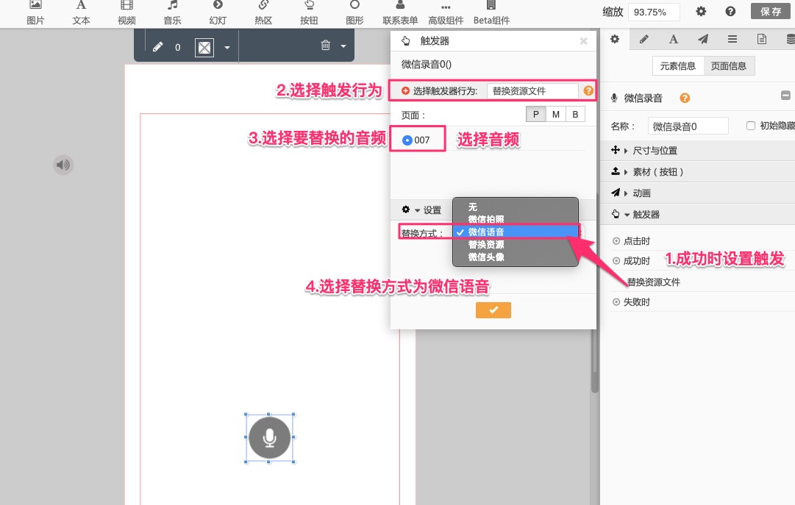Click the microphone record button on canvas
The width and height of the screenshot is (795, 505).
269,437
